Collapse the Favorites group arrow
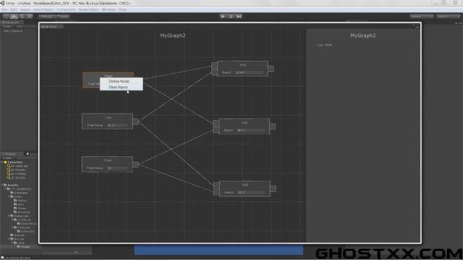 (x=2, y=163)
